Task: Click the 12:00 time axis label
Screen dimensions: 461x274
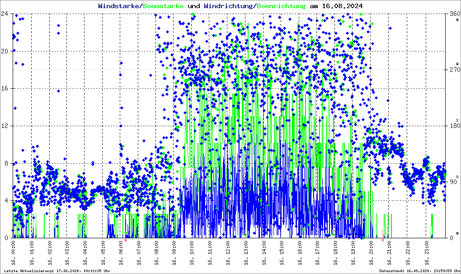Action: click(228, 253)
